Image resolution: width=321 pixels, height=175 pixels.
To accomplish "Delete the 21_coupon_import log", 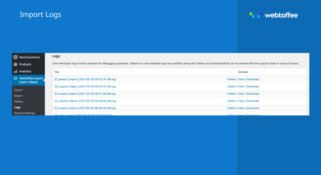I will (x=231, y=108).
